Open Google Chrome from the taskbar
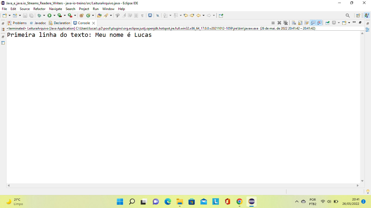The height and width of the screenshot is (208, 371). (239, 201)
